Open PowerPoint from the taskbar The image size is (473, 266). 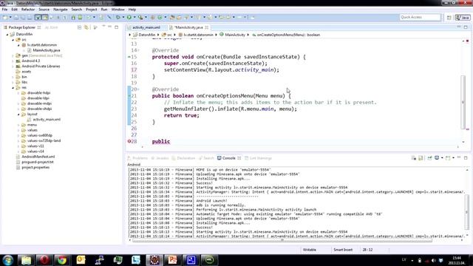click(172, 260)
